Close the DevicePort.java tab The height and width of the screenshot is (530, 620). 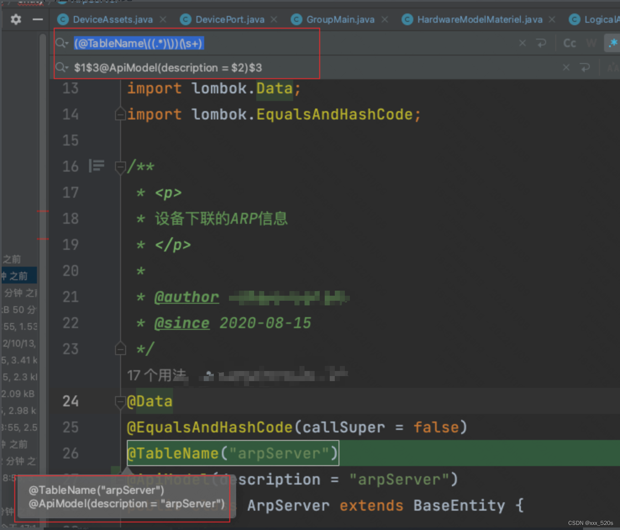[274, 19]
